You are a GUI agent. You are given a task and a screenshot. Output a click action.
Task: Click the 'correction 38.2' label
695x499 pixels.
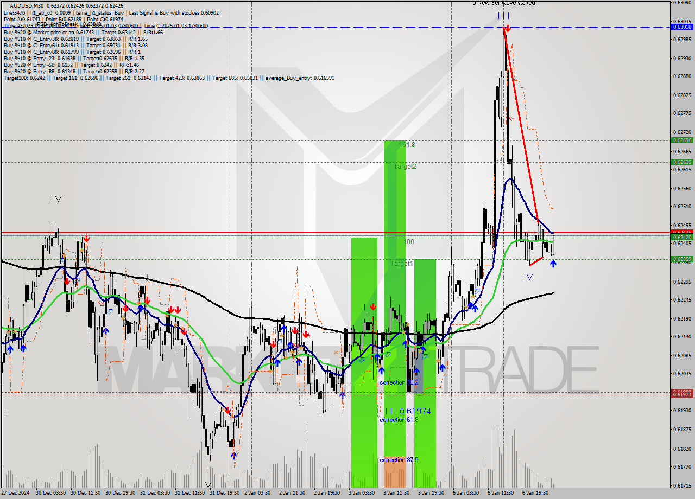tap(399, 382)
